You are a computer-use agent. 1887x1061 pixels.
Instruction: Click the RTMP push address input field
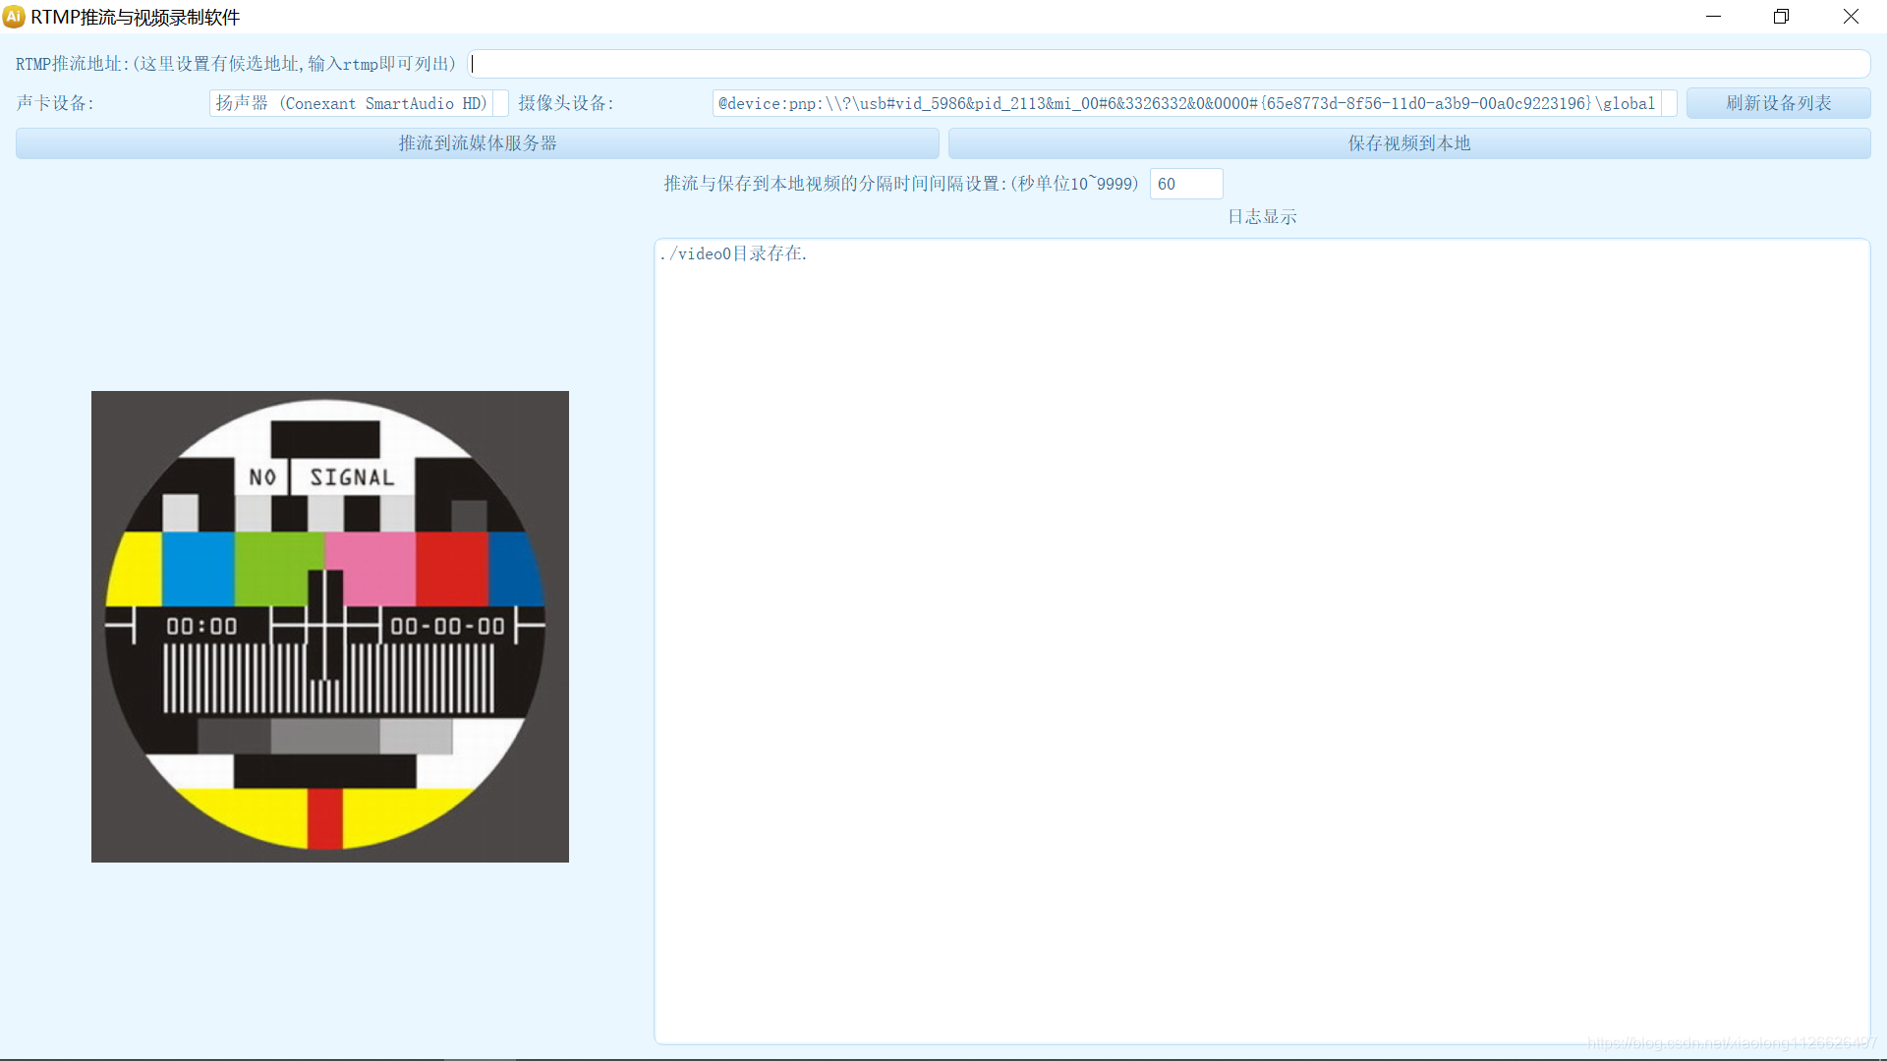[x=1170, y=63]
